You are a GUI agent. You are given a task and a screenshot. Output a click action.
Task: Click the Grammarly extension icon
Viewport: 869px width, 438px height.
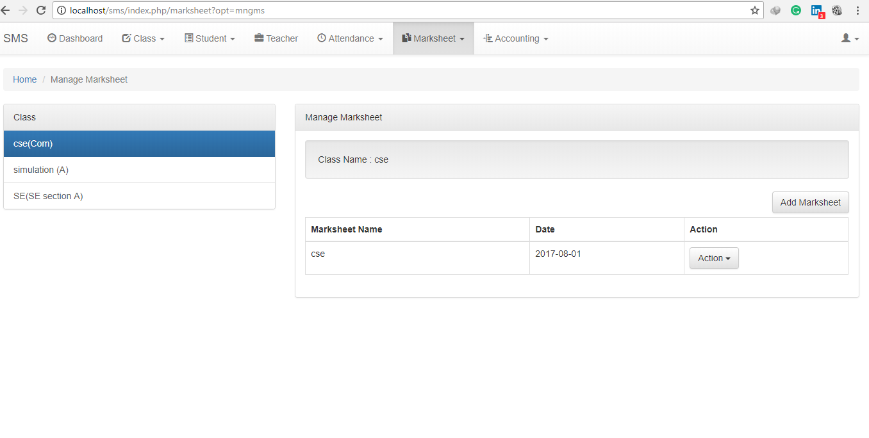pos(796,10)
